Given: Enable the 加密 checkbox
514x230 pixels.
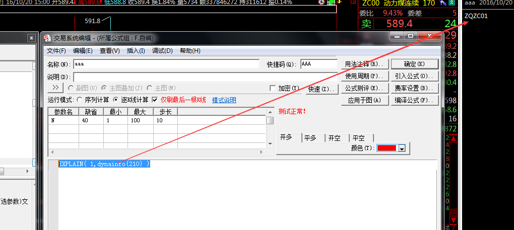Looking at the screenshot, I should (x=272, y=88).
